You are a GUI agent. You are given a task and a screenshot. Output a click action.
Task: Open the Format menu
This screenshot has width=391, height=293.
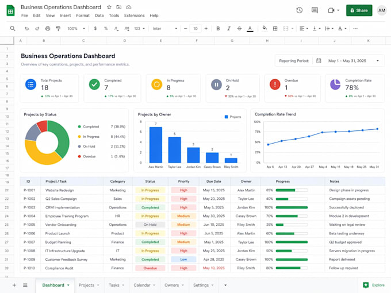pos(83,16)
